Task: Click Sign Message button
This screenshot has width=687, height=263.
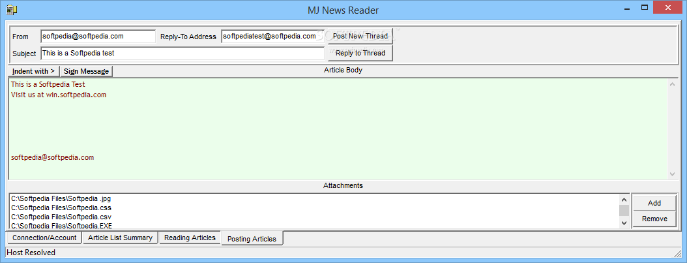Action: (x=86, y=71)
